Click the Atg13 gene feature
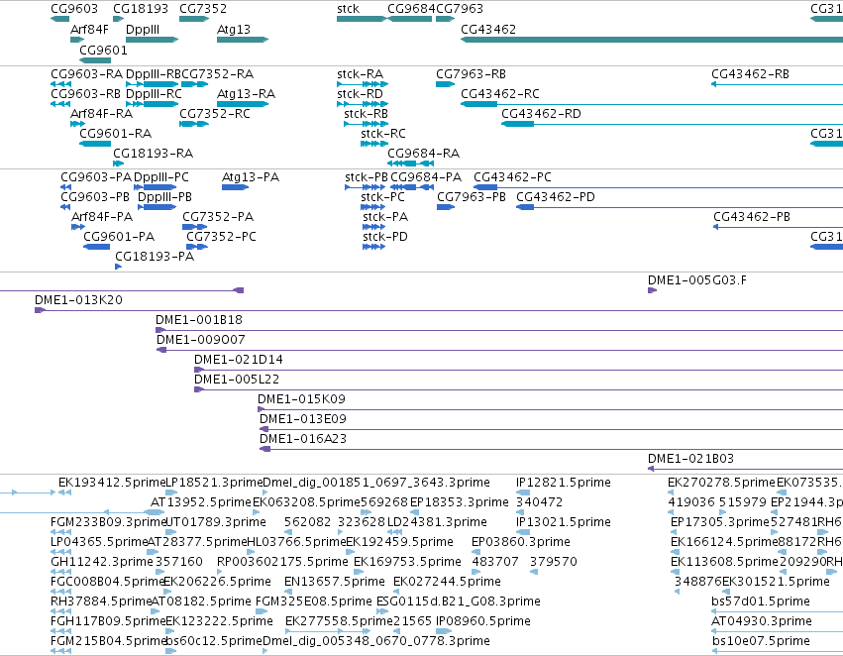843x656 pixels. 243,40
